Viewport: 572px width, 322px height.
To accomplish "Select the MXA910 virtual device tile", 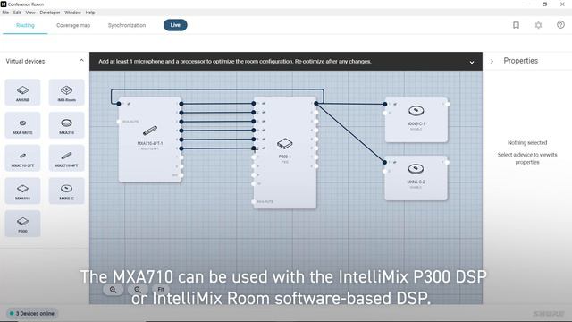I will tap(22, 191).
